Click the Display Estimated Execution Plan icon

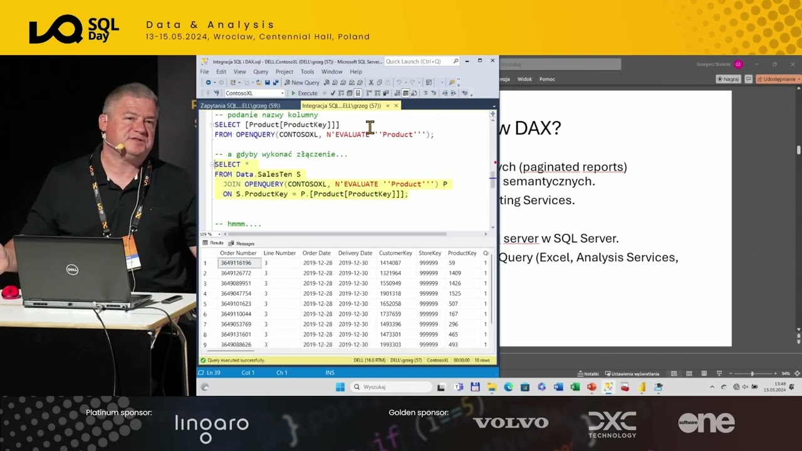tap(341, 93)
